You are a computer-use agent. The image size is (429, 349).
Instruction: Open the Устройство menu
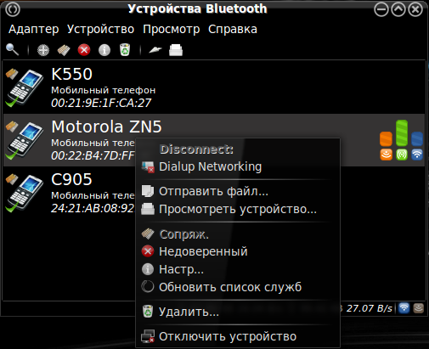tap(100, 29)
